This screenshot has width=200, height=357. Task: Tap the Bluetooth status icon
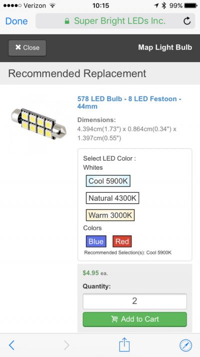[x=164, y=6]
